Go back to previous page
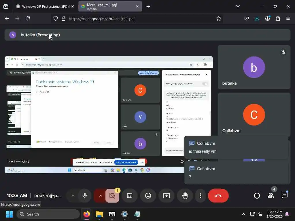The height and width of the screenshot is (221, 295). pyautogui.click(x=7, y=18)
